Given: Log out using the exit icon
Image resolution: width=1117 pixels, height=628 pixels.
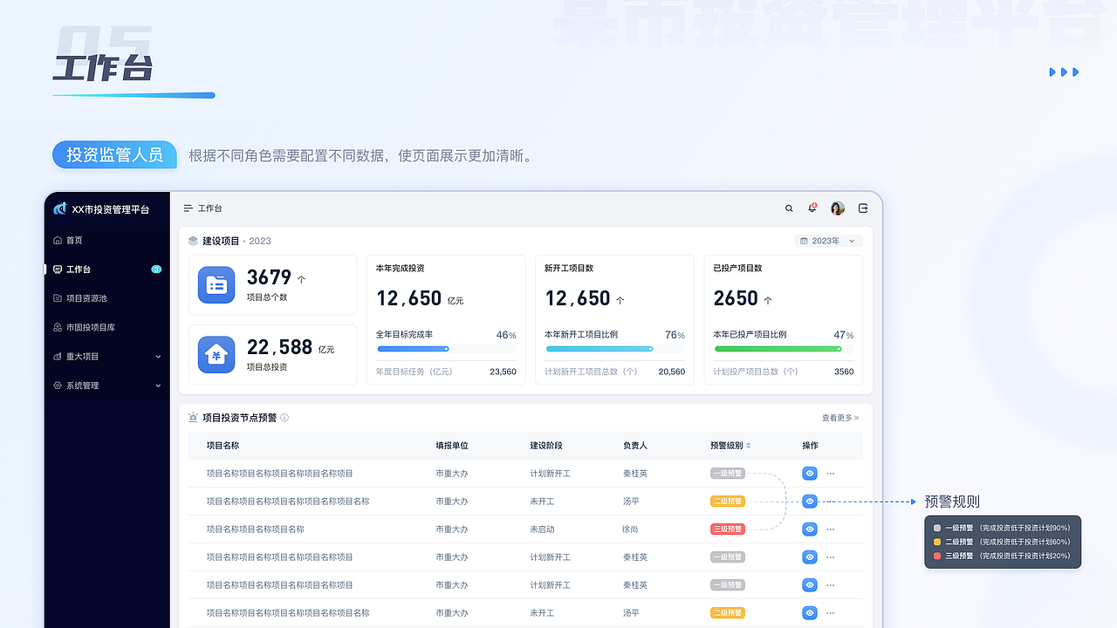Looking at the screenshot, I should [863, 208].
